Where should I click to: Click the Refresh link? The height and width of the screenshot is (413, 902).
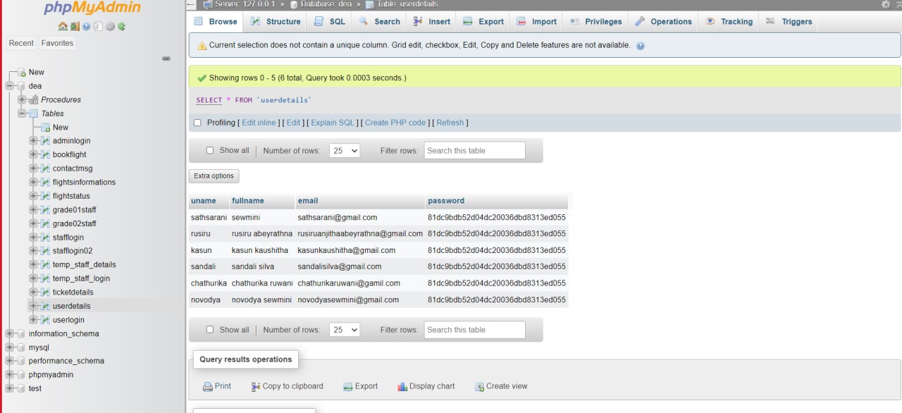click(450, 123)
